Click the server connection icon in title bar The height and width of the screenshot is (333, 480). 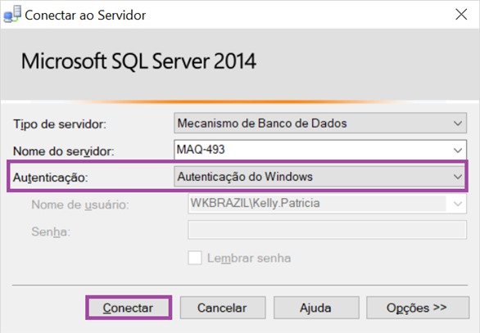tap(12, 14)
